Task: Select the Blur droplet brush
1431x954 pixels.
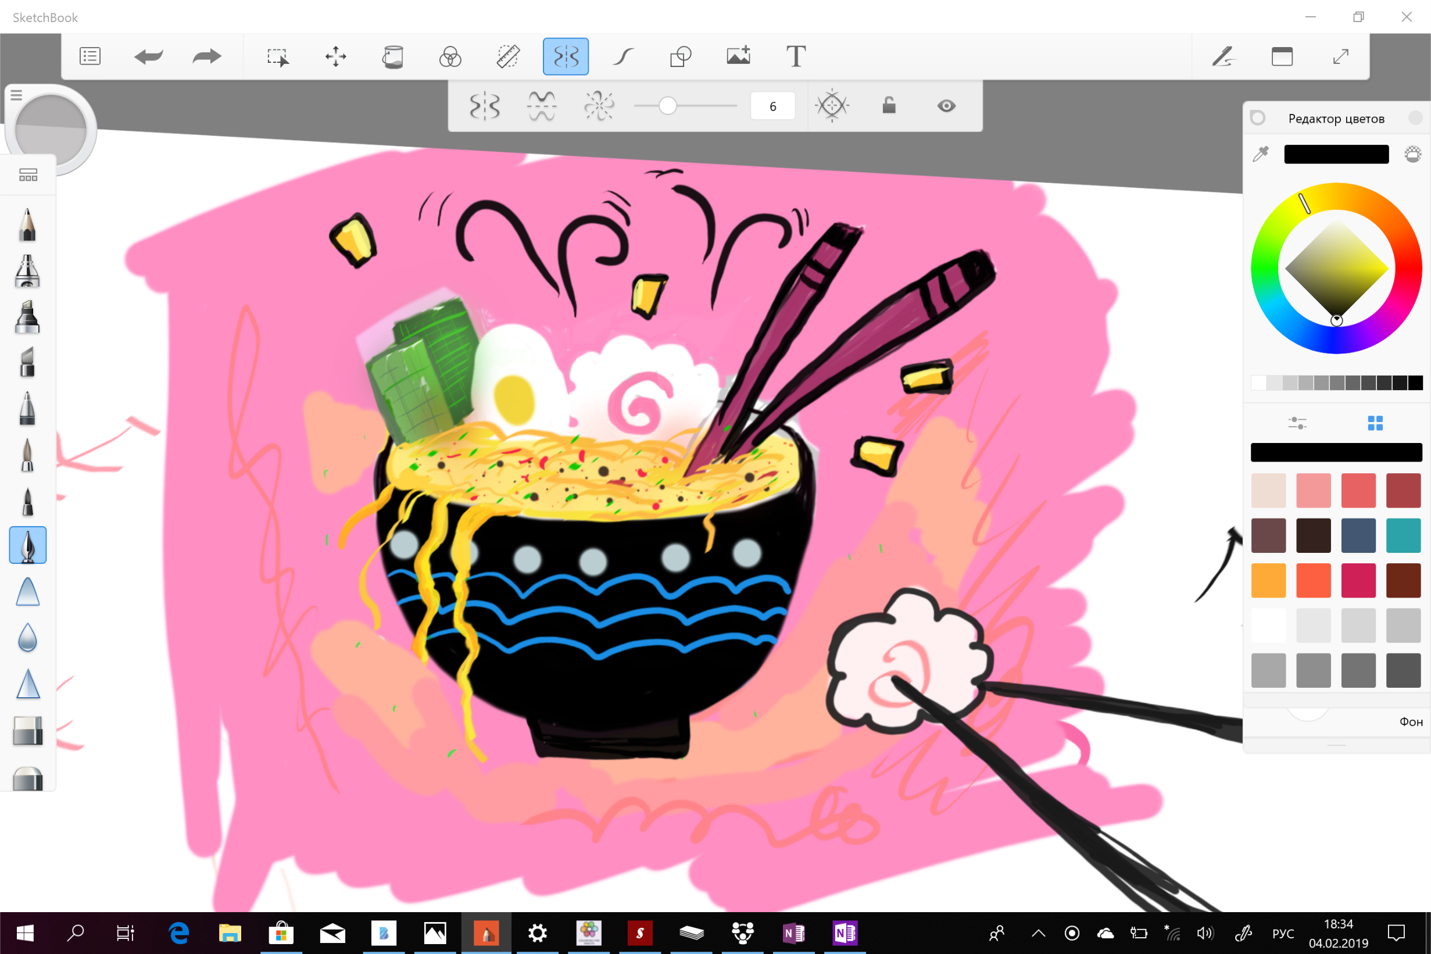Action: (x=27, y=638)
